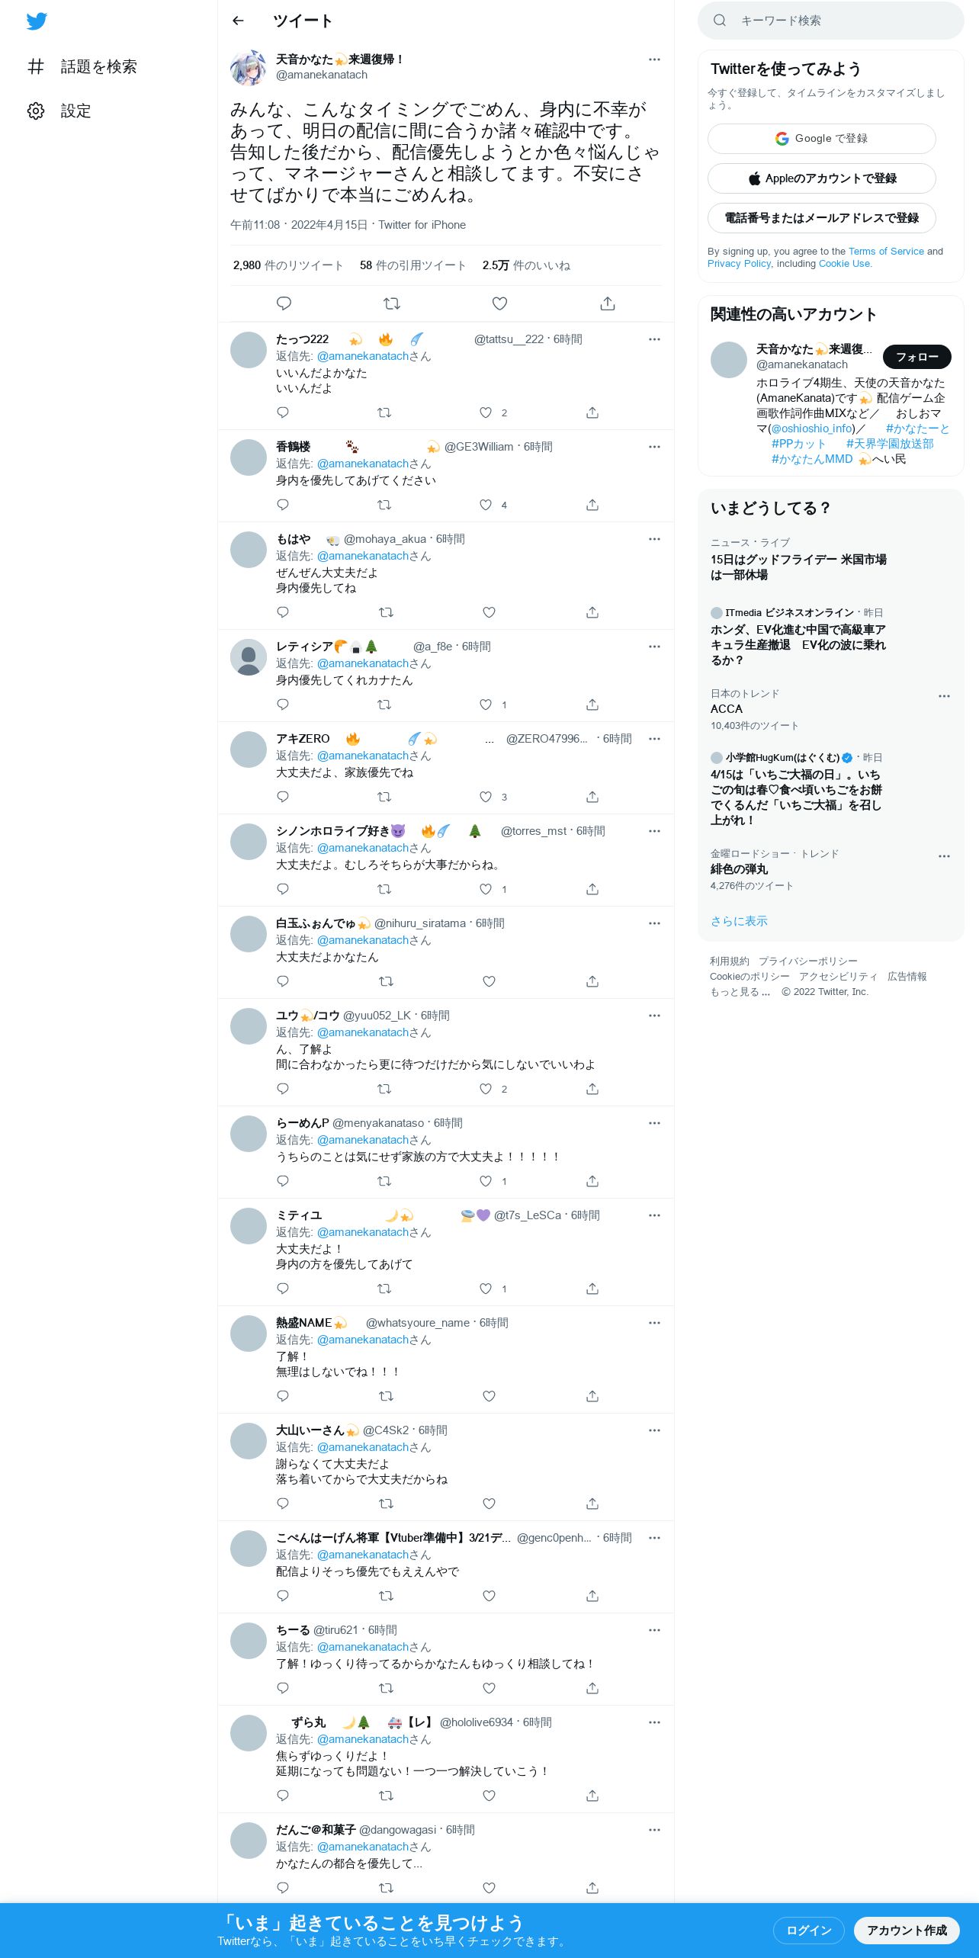Go back using the arrow icon
Image resolution: width=979 pixels, height=1958 pixels.
point(238,21)
